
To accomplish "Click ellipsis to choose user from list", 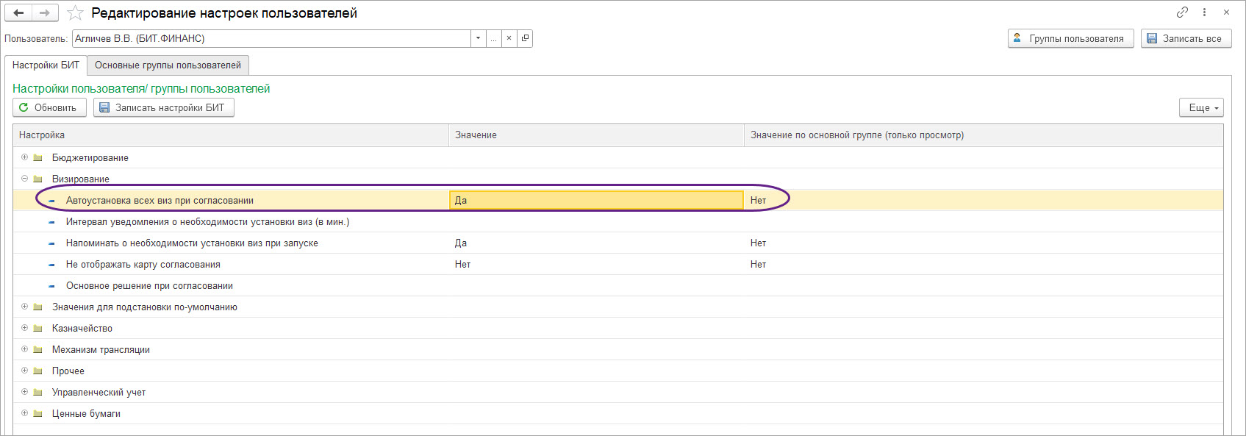I will pos(493,38).
